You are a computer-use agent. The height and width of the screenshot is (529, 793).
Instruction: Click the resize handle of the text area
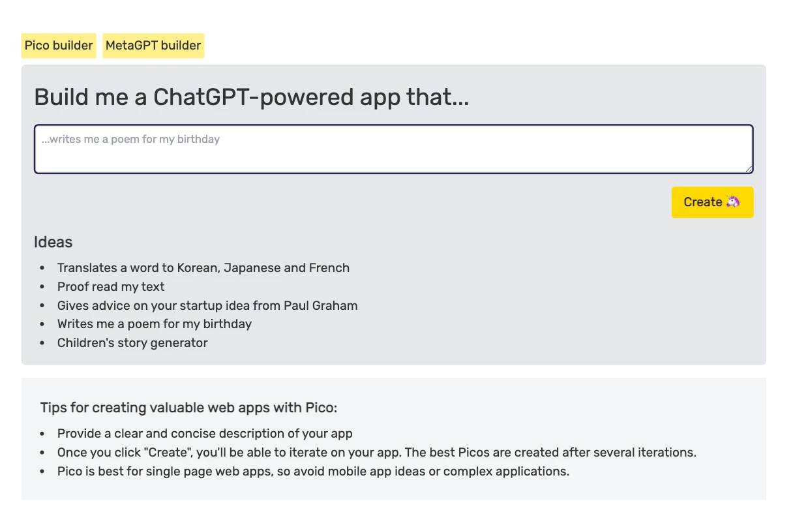pyautogui.click(x=748, y=169)
